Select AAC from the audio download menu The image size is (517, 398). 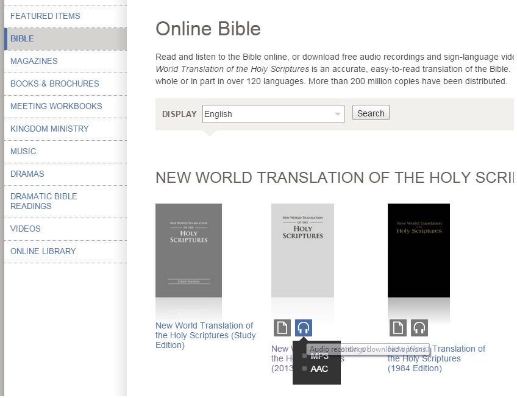319,369
